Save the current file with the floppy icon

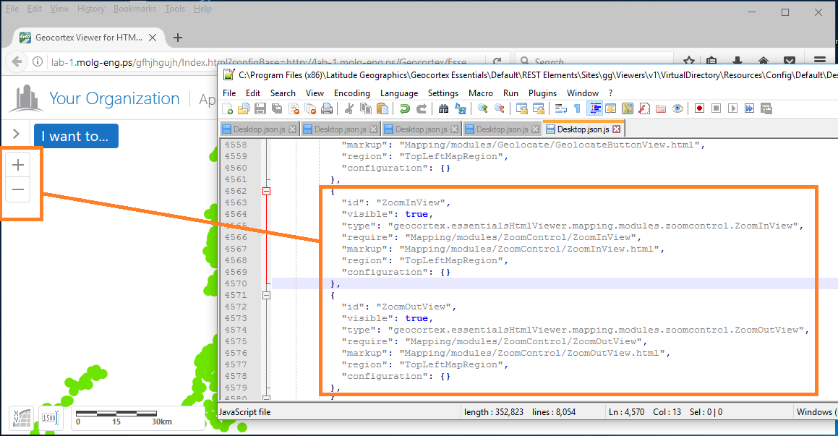(x=260, y=109)
